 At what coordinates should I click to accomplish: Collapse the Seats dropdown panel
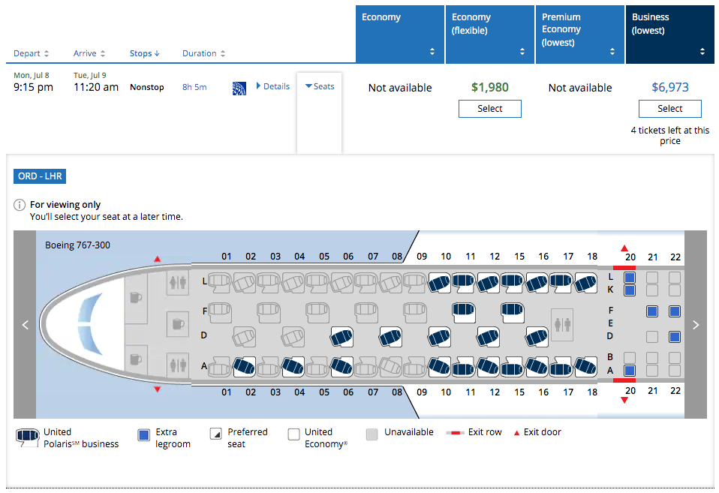click(x=320, y=86)
